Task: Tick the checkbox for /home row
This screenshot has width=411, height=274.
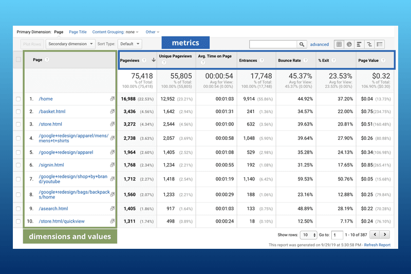Action: (x=18, y=99)
